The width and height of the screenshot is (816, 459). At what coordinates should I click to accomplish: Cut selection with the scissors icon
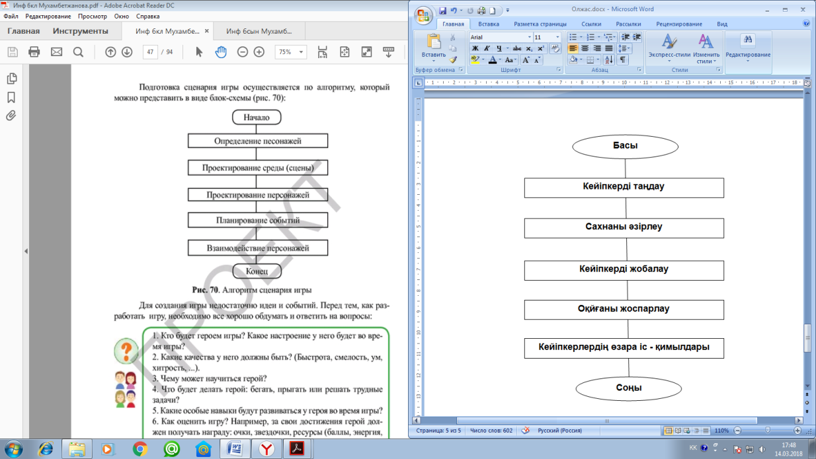point(453,38)
